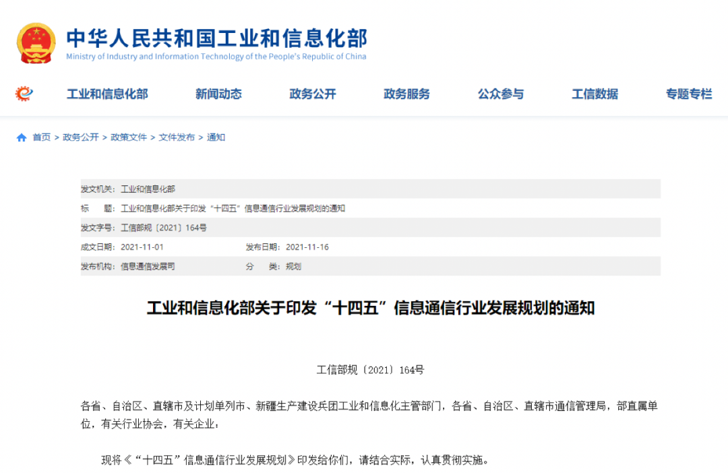Viewport: 728px width, 473px height.
Task: Select the 政务服务 navigation item
Action: 406,94
